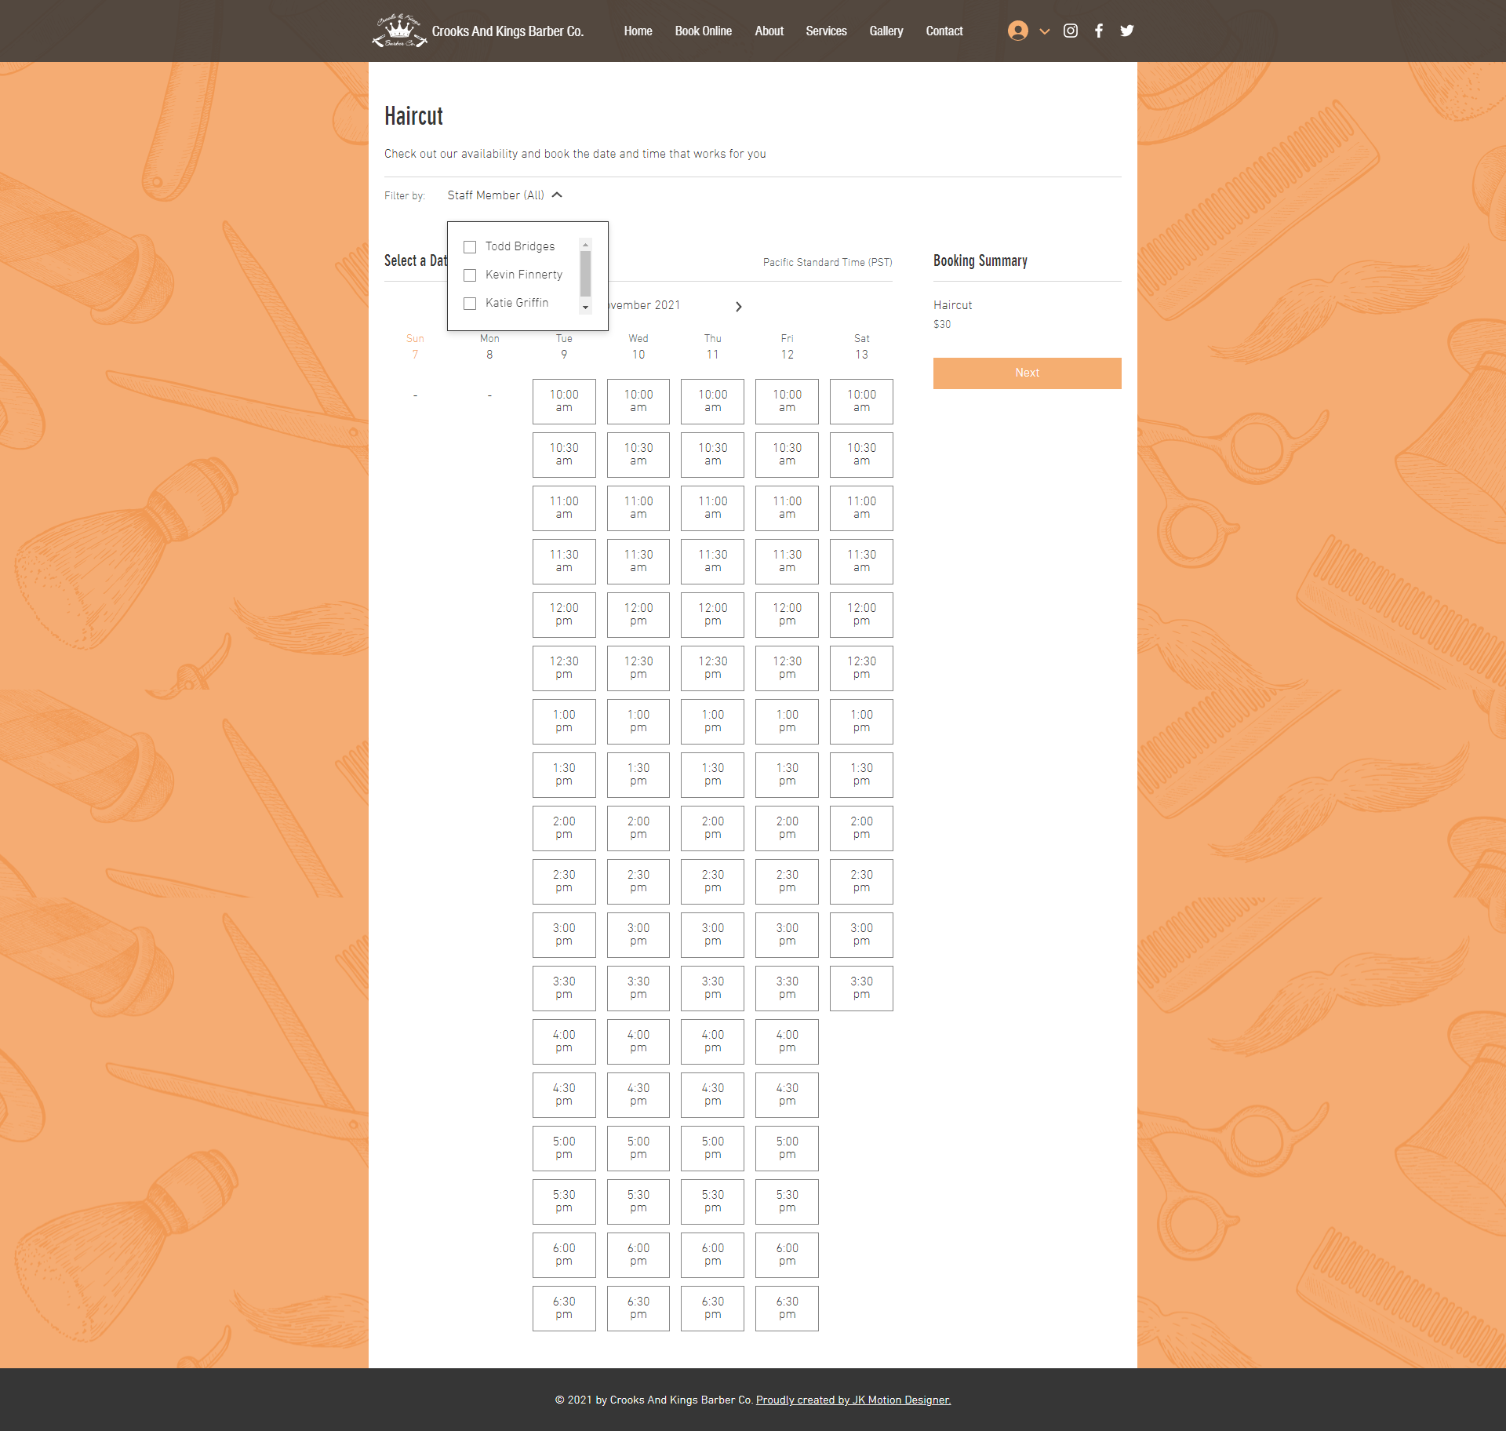The image size is (1506, 1431).
Task: Select Tuesday 9 at 3:00 pm slot
Action: (x=564, y=935)
